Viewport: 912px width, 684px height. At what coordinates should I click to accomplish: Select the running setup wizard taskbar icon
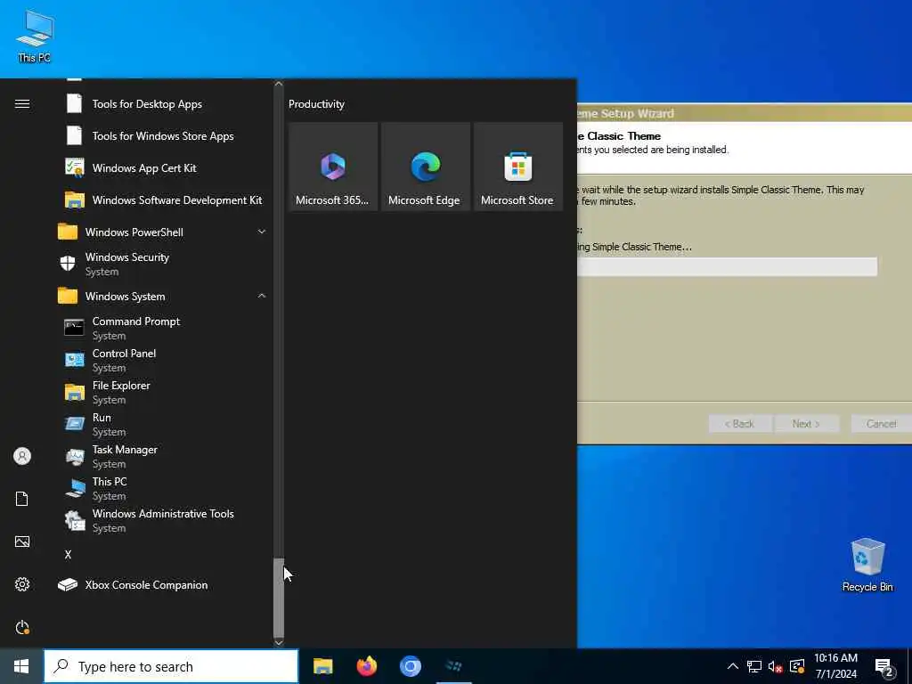(453, 666)
